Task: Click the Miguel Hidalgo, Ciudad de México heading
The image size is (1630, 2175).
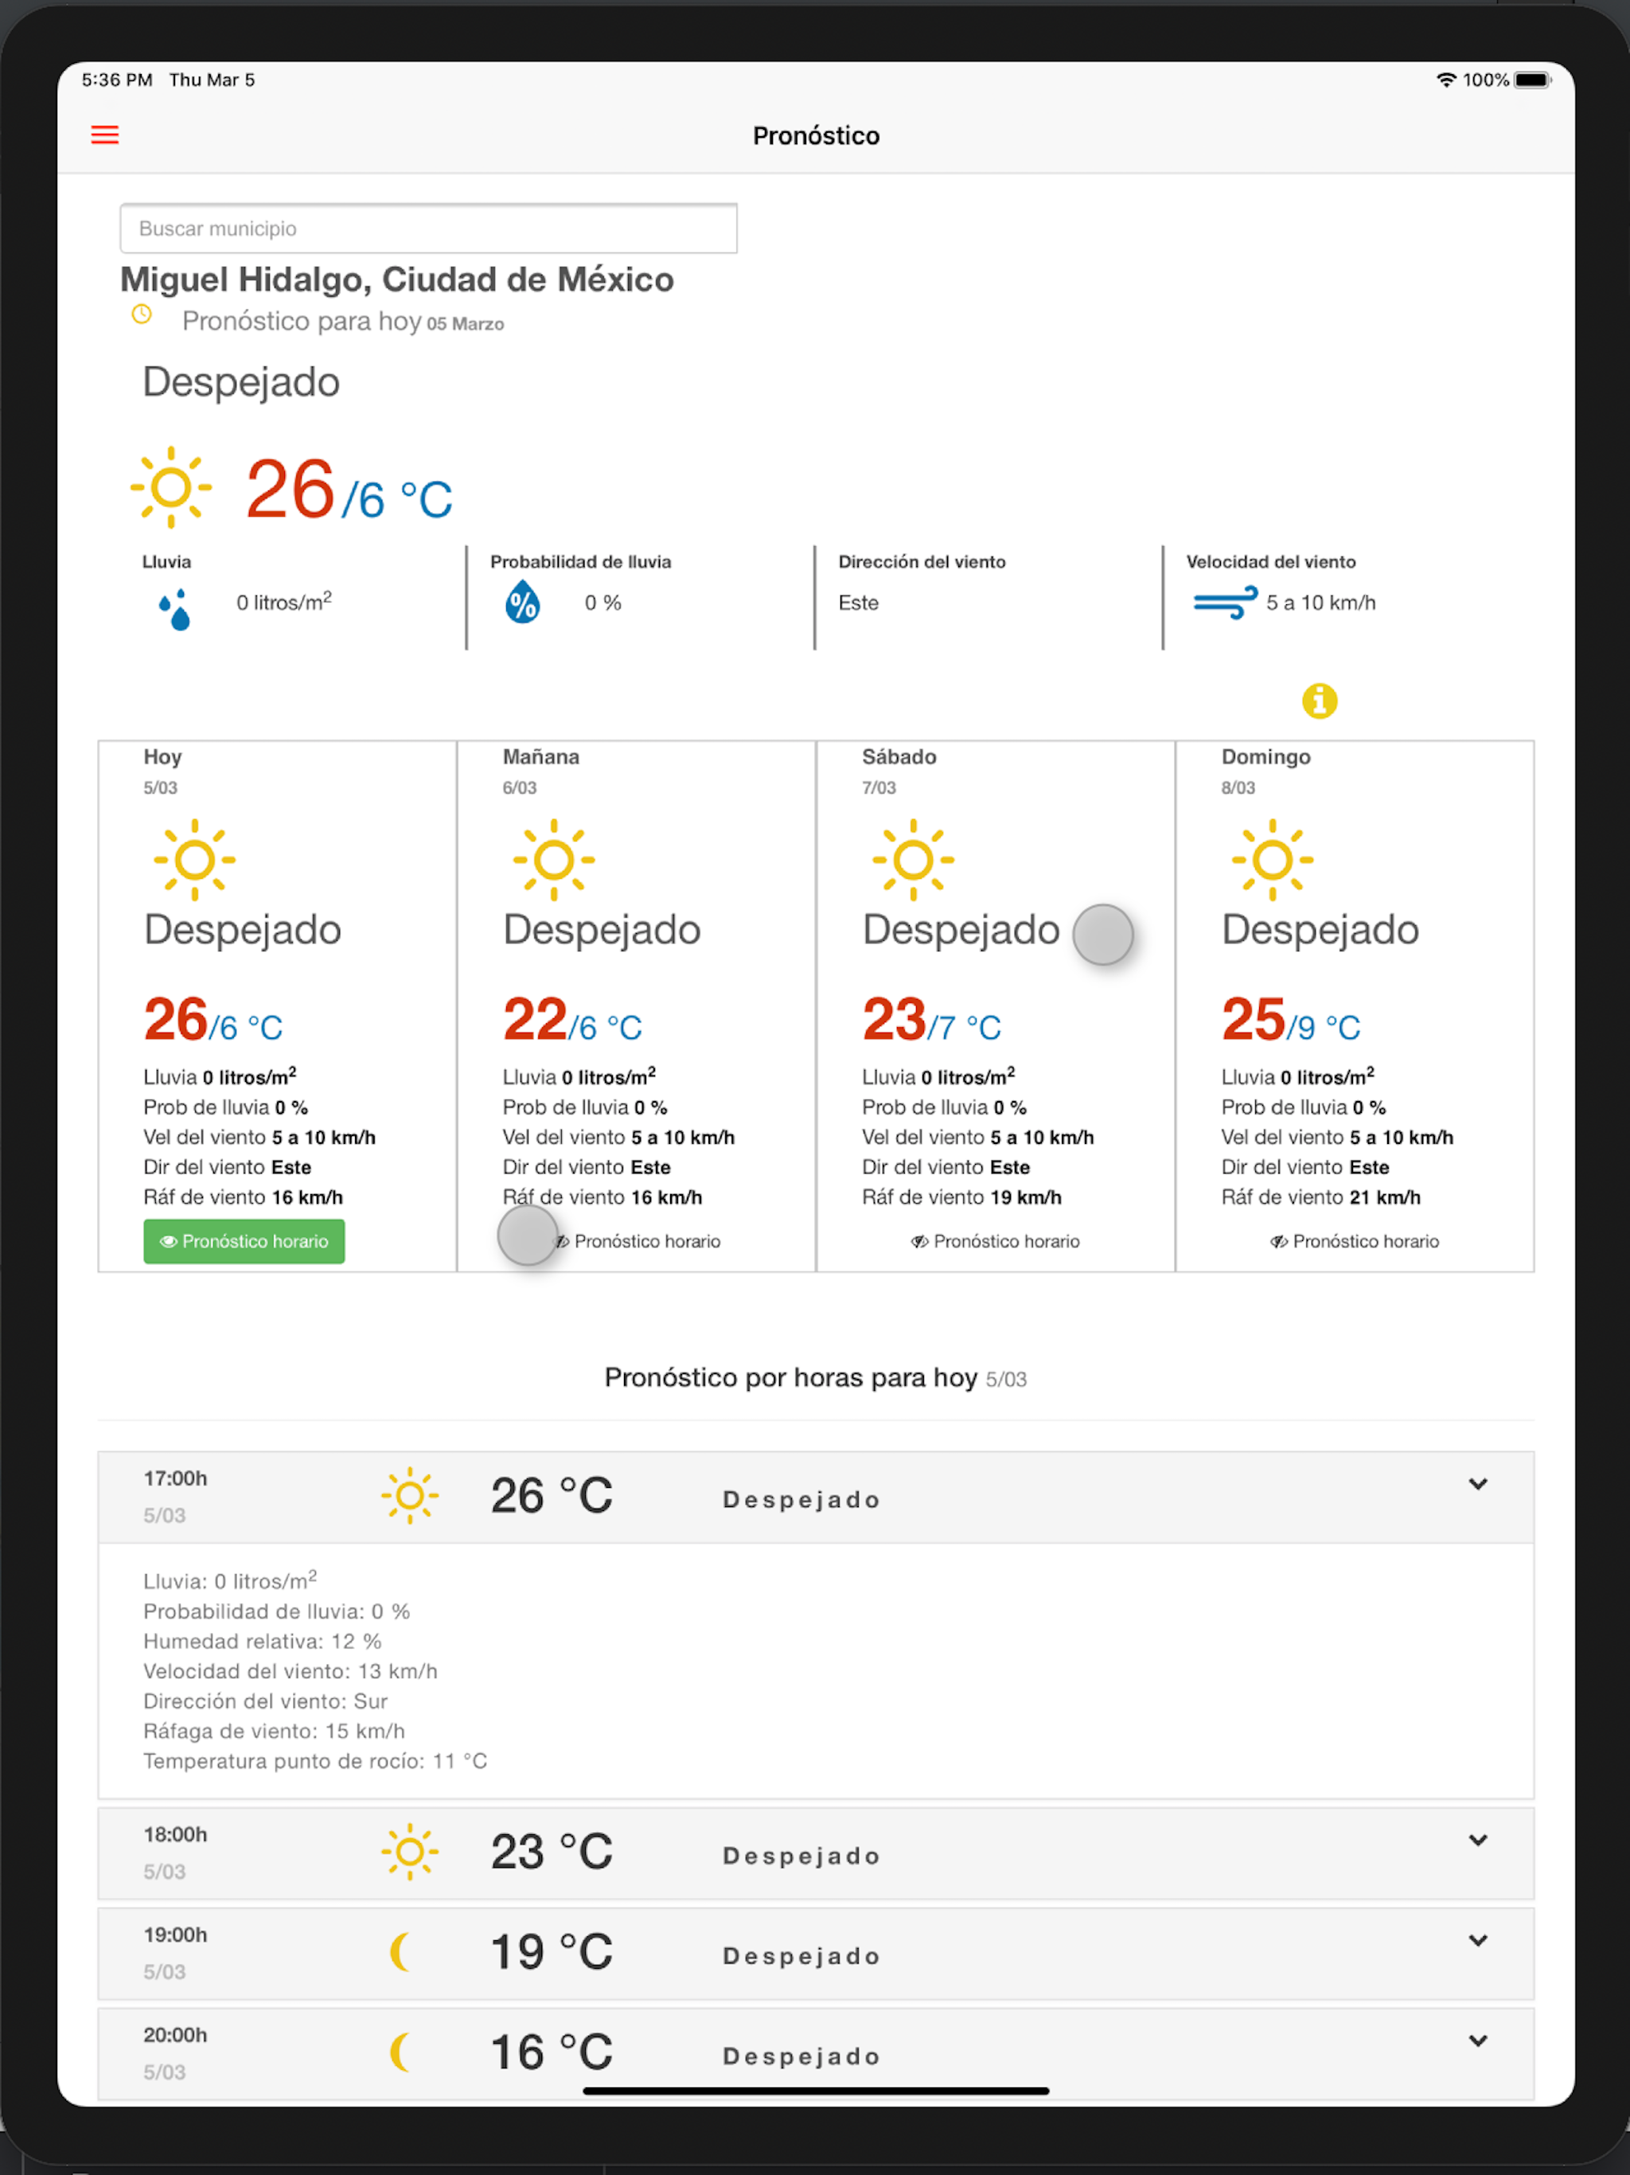Action: tap(397, 279)
